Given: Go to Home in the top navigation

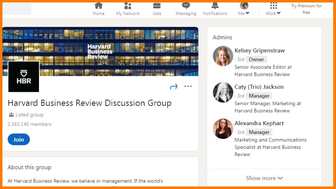Looking at the screenshot, I should point(99,9).
